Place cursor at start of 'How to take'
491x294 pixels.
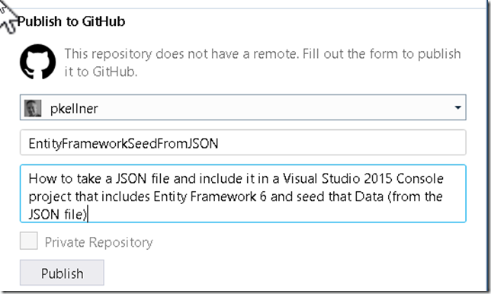29,178
